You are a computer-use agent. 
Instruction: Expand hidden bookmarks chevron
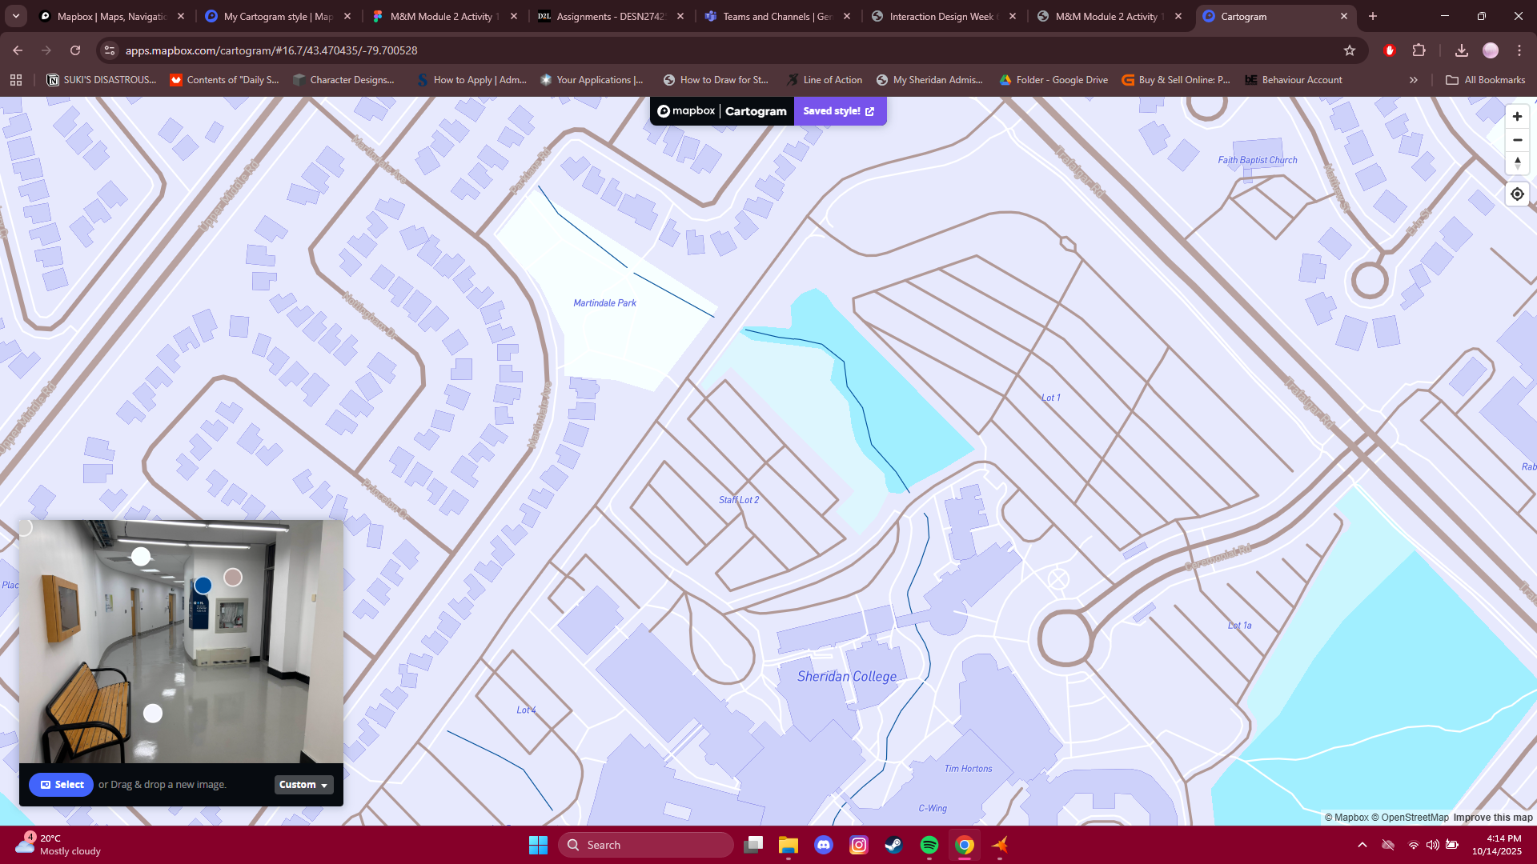tap(1414, 80)
